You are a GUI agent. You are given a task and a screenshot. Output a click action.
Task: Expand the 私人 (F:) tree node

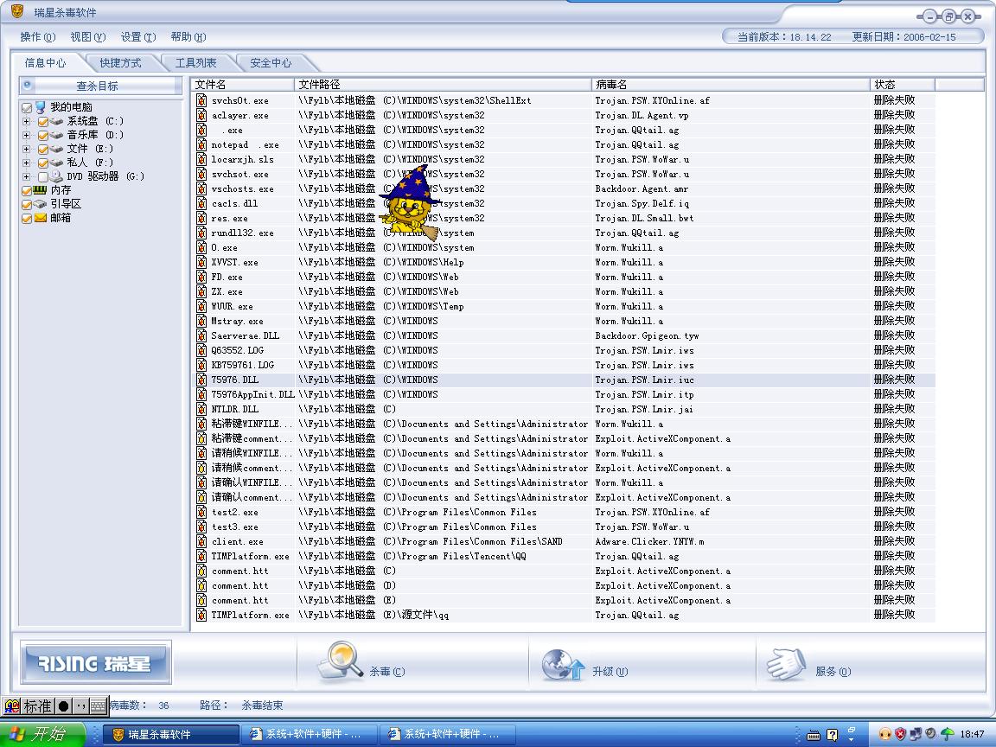tap(26, 163)
